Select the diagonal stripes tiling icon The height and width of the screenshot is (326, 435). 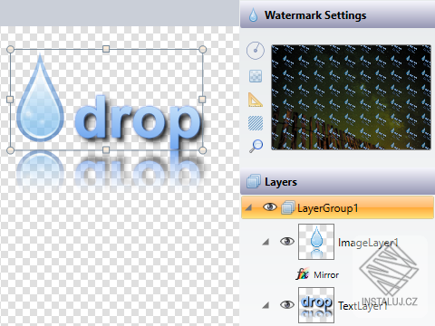click(256, 123)
